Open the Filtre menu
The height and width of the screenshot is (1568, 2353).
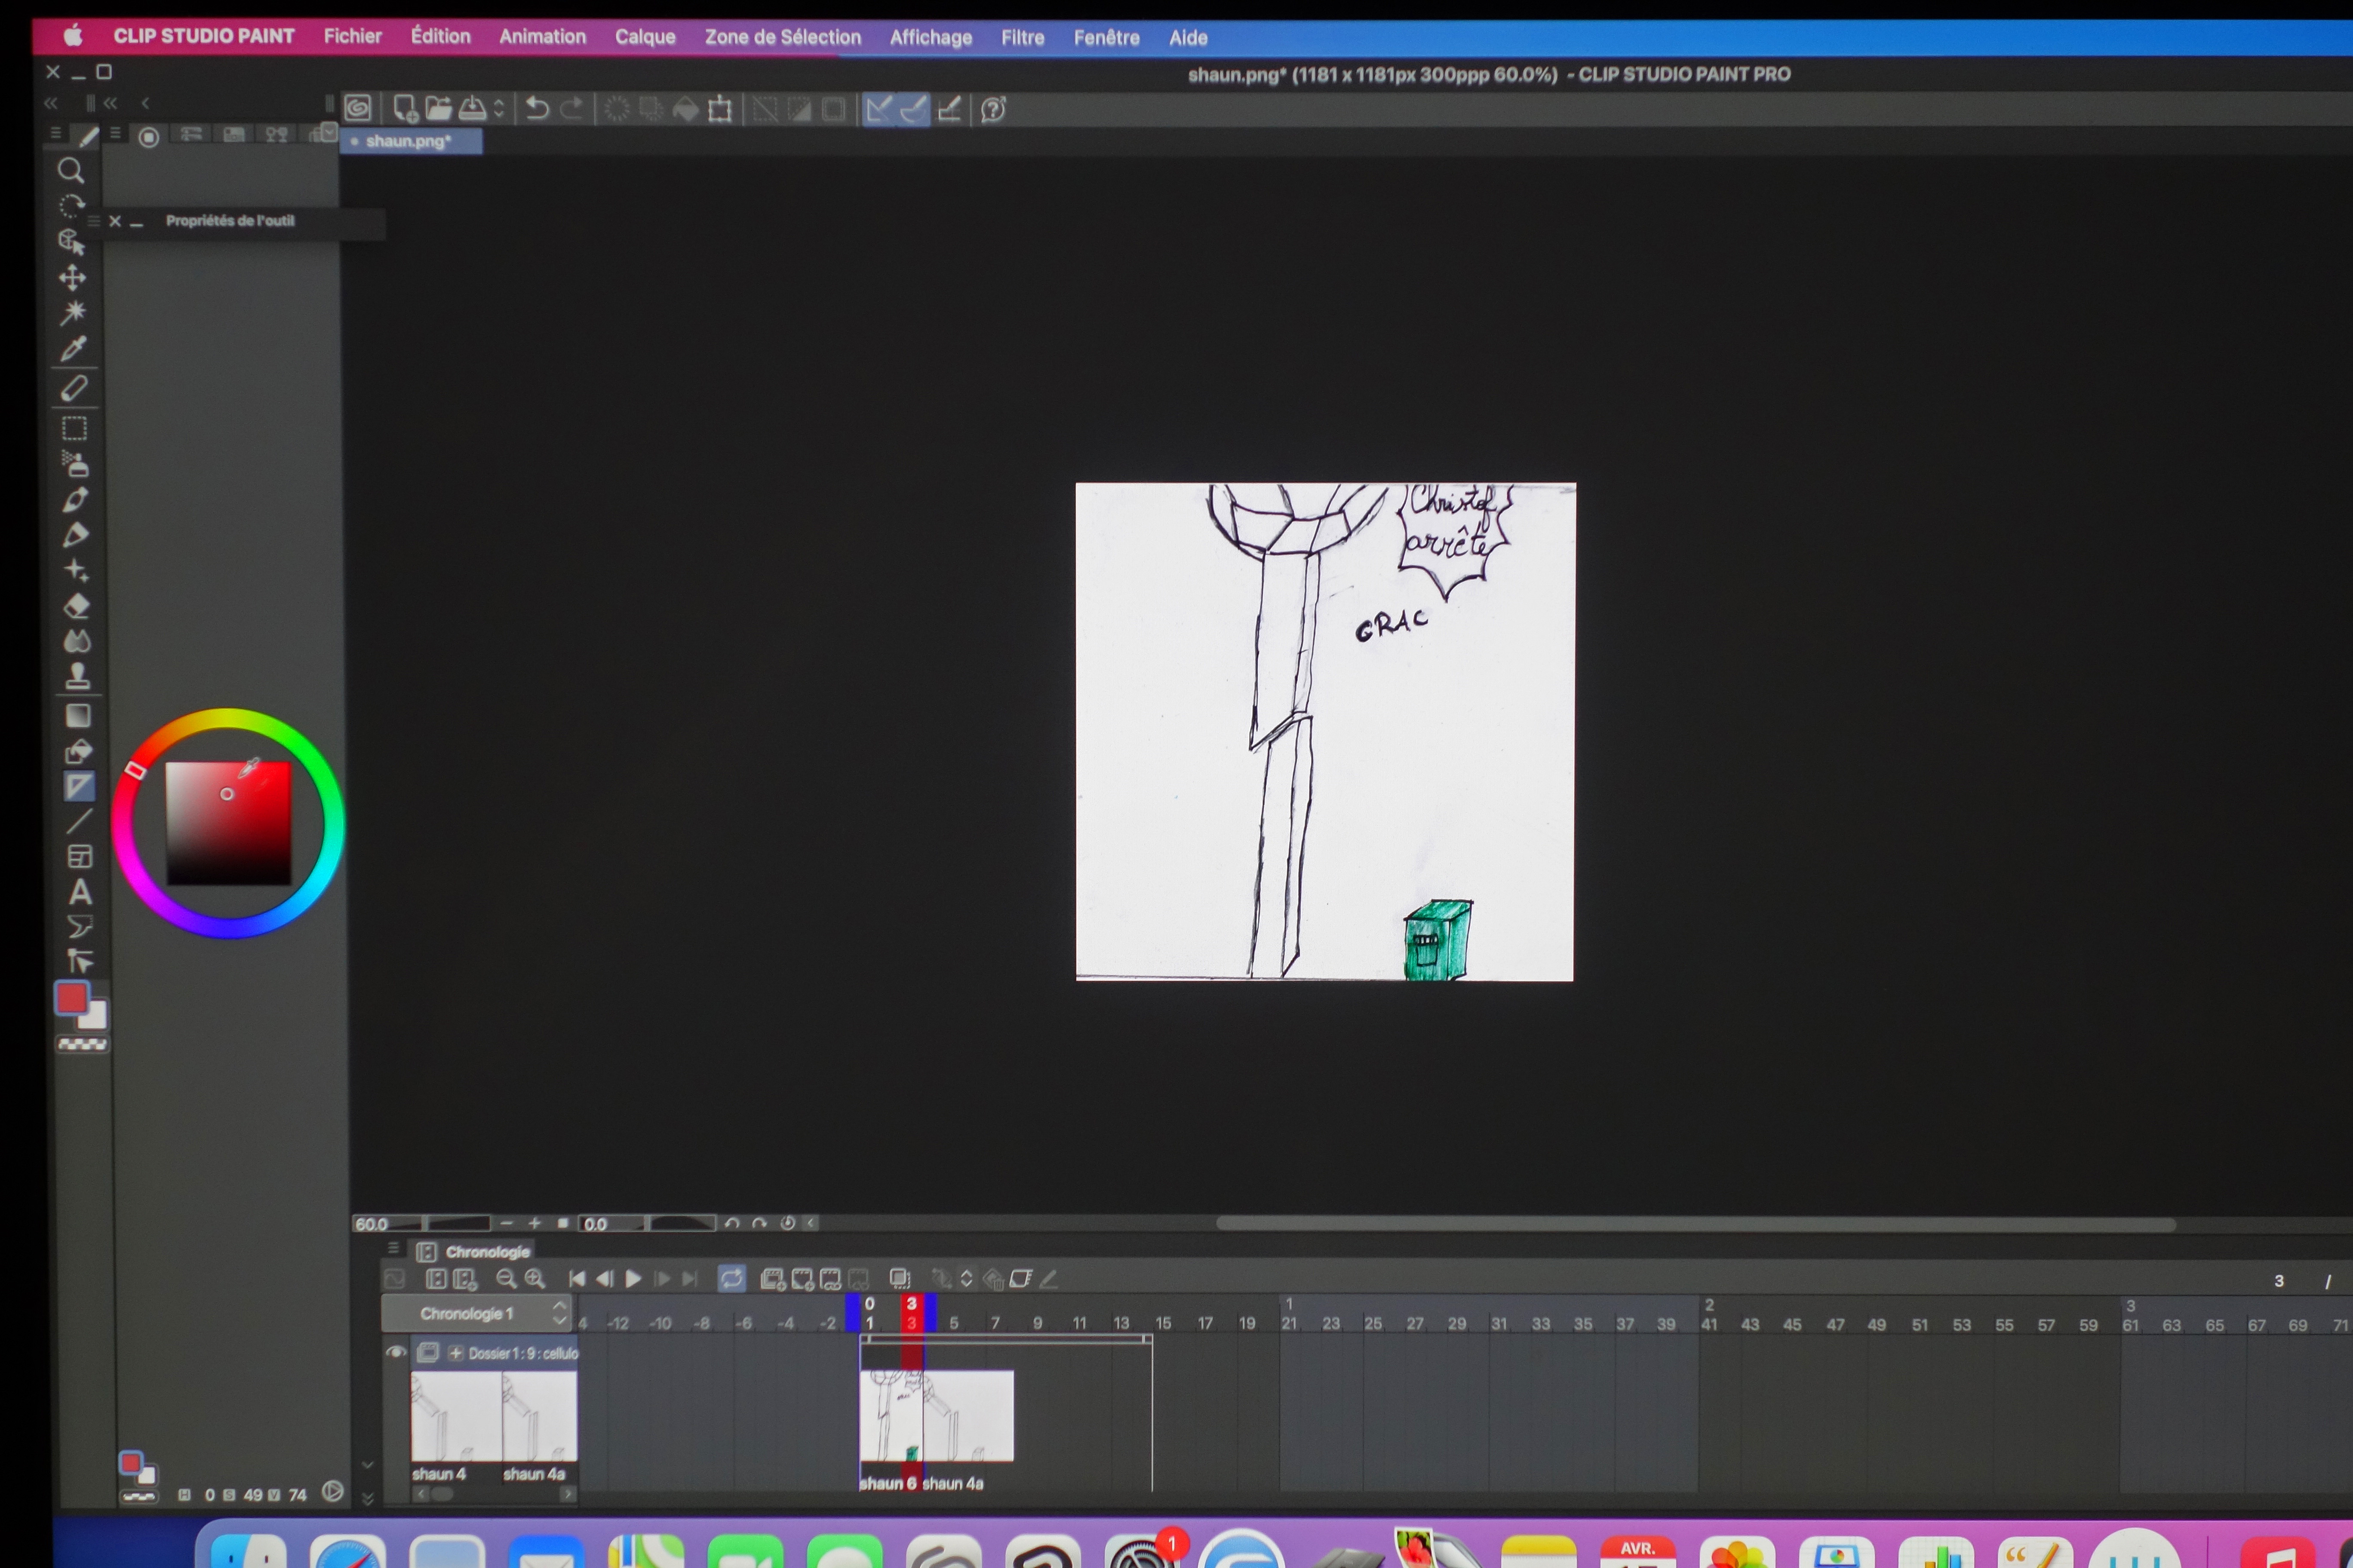[x=1023, y=38]
